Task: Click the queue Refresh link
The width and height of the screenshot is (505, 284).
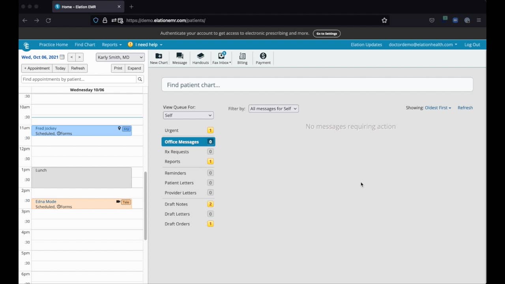Action: [465, 108]
